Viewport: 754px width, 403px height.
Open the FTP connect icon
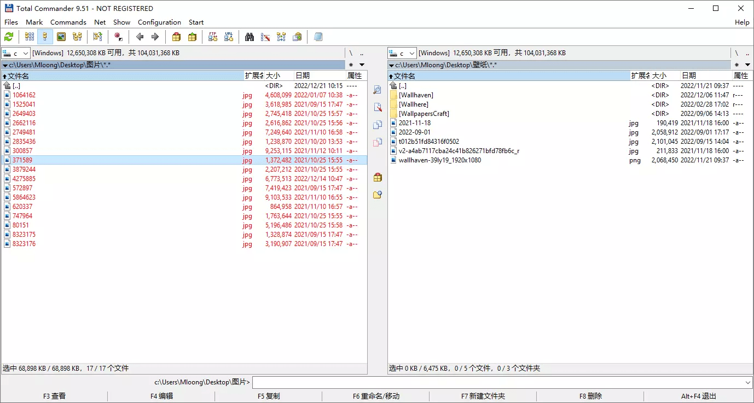[x=213, y=37]
